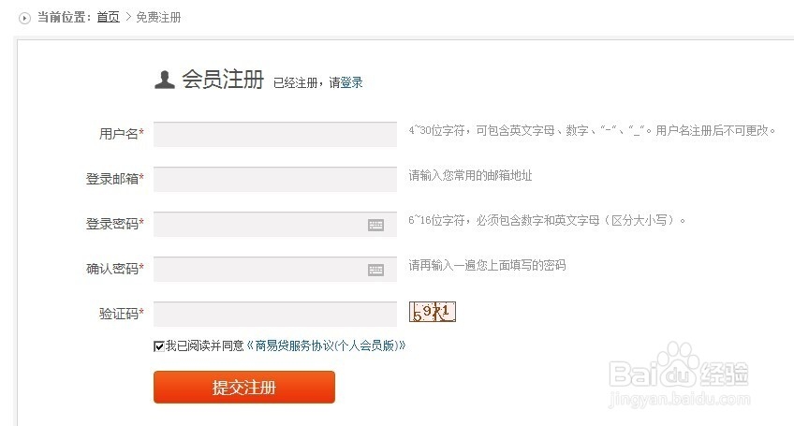Go to the 首页 breadcrumb link
Viewport: 794px width, 426px height.
click(x=108, y=18)
